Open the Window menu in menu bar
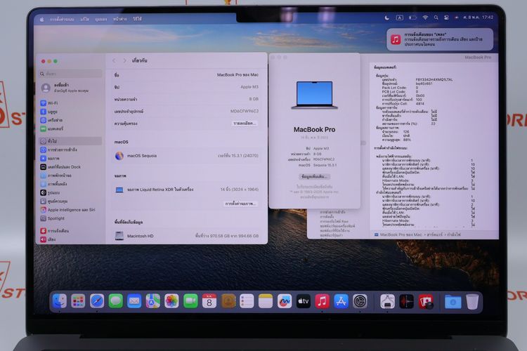This screenshot has height=351, width=527. (119, 19)
